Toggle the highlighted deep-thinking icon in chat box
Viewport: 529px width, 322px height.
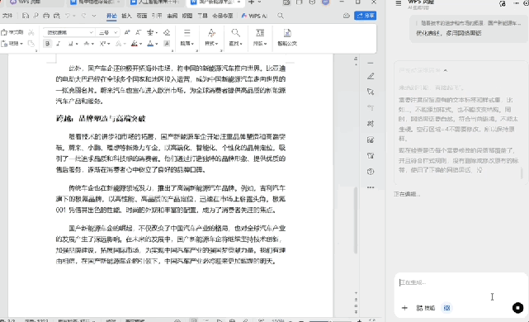pos(446,308)
